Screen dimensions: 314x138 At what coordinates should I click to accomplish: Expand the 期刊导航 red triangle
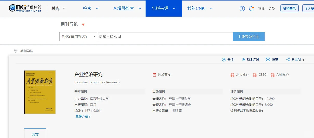coord(83,25)
